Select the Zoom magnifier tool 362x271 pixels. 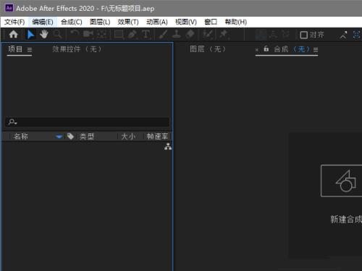click(x=57, y=35)
